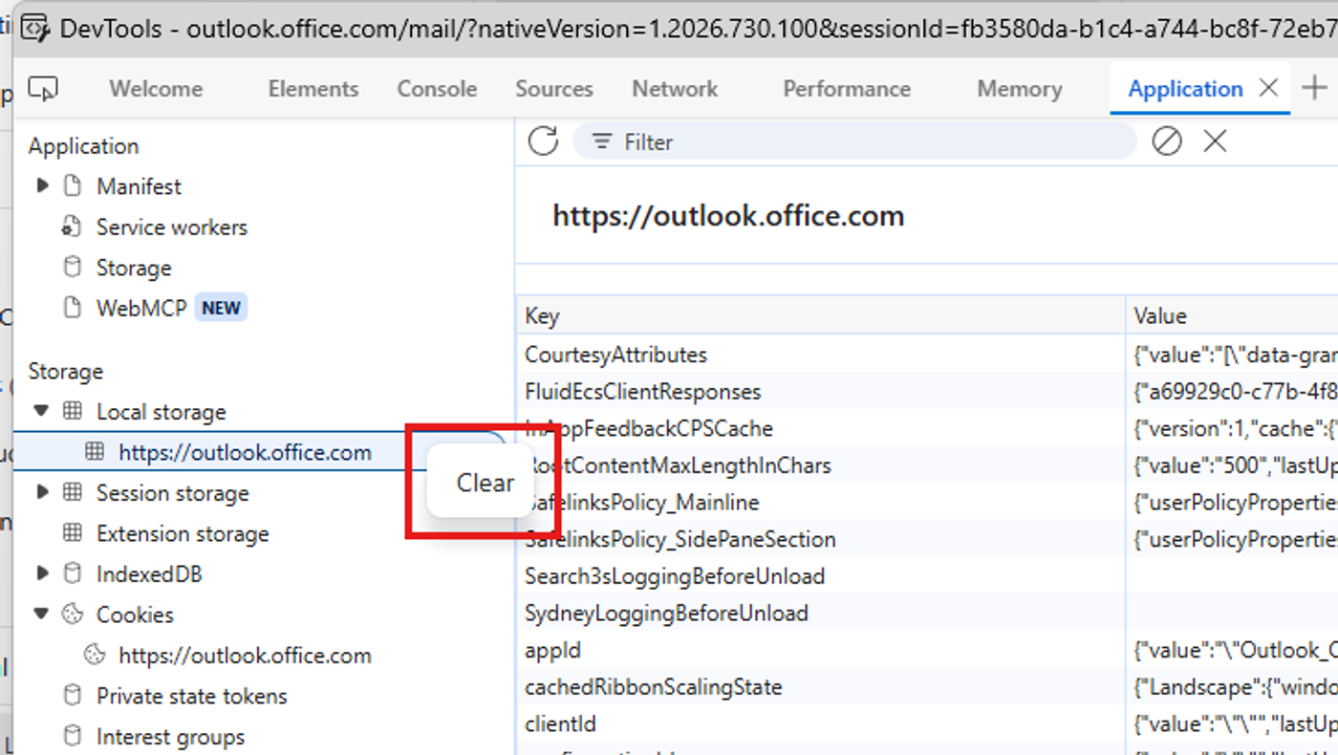
Task: Open the Console tab
Action: coord(437,89)
